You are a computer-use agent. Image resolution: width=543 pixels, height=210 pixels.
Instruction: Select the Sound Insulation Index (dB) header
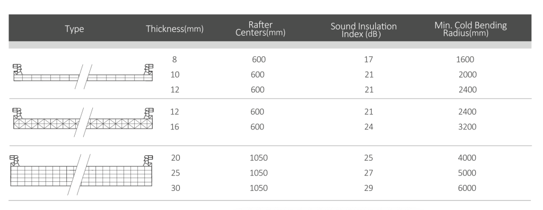(364, 30)
